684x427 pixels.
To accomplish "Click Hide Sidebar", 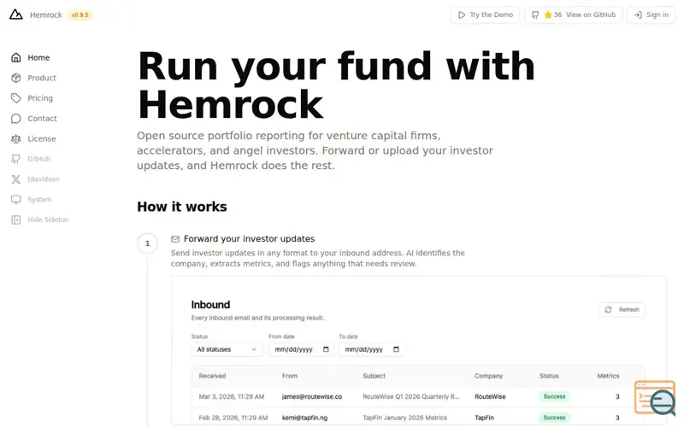I will tap(48, 219).
